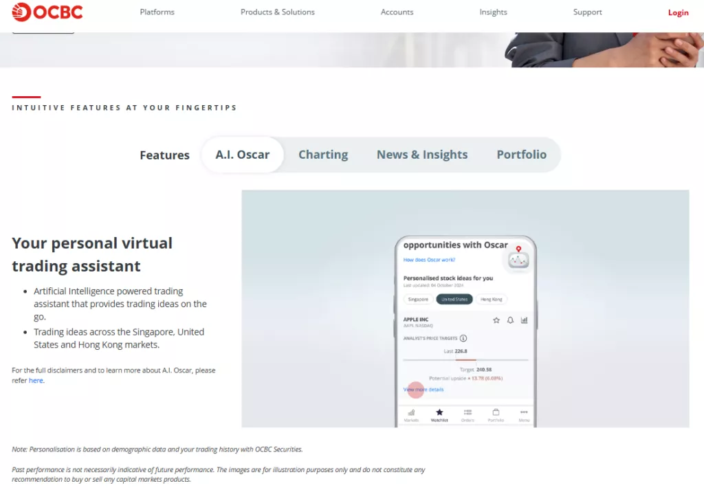Select the Singapore market pill
704x490 pixels.
[x=418, y=300]
